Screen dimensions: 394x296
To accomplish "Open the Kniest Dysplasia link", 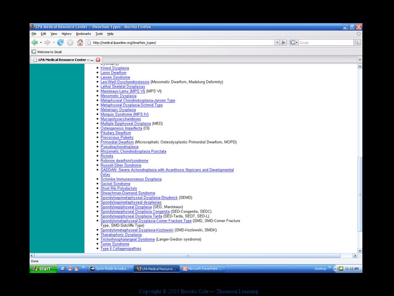I will (x=115, y=68).
